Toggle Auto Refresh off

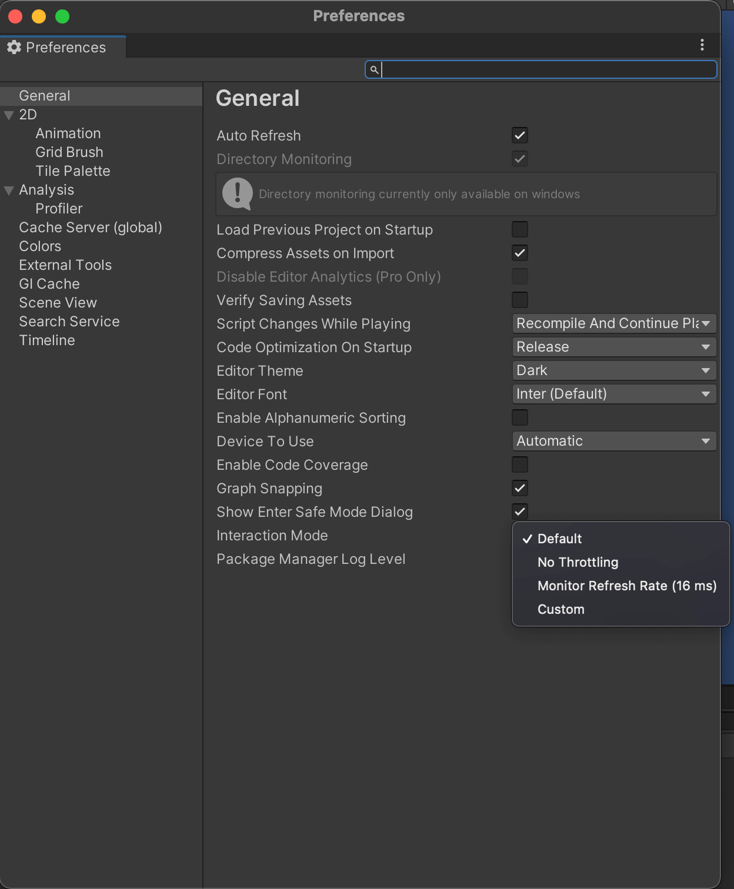tap(519, 135)
